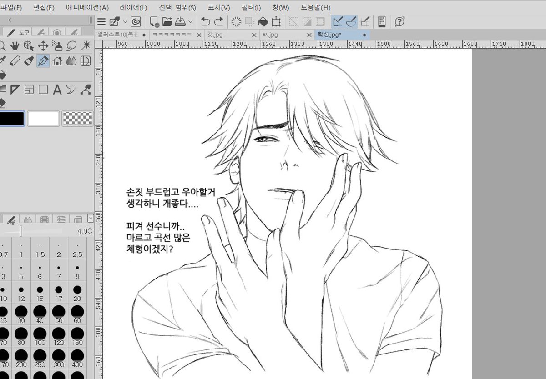Expand dropdown arrow next to Save icon
546x379 pixels.
(x=190, y=21)
